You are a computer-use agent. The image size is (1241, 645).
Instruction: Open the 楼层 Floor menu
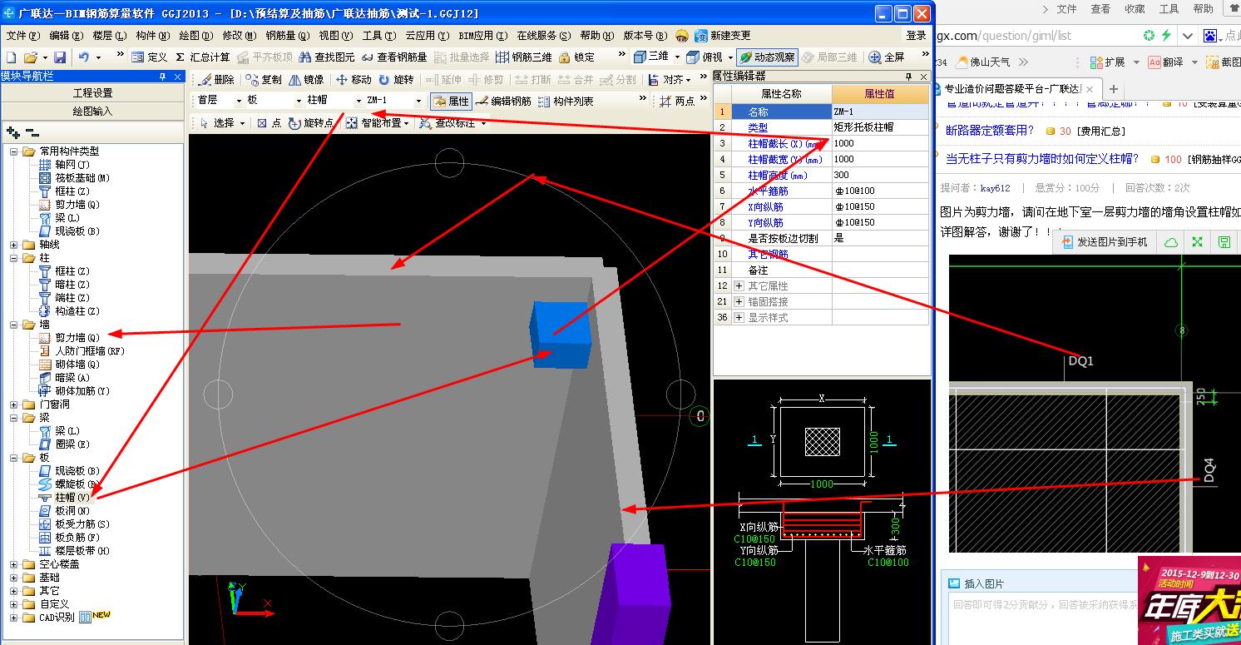click(x=110, y=36)
